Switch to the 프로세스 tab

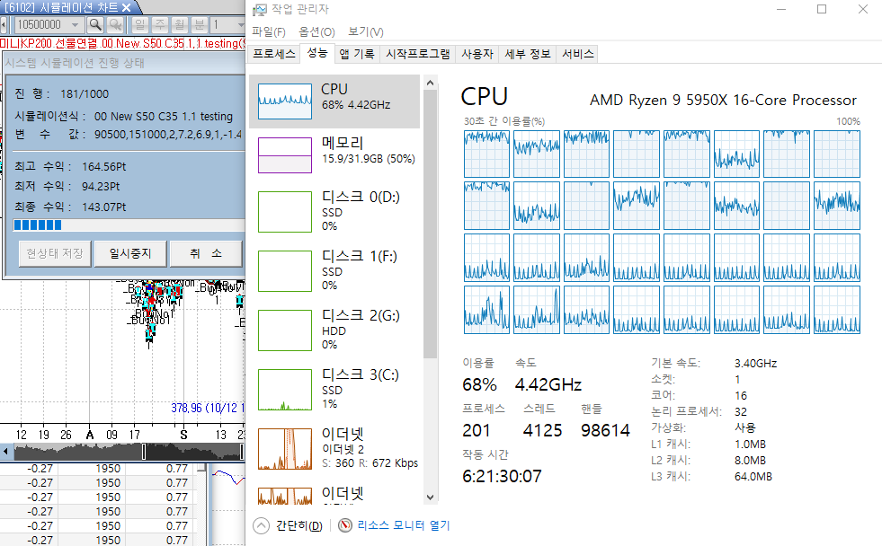273,54
